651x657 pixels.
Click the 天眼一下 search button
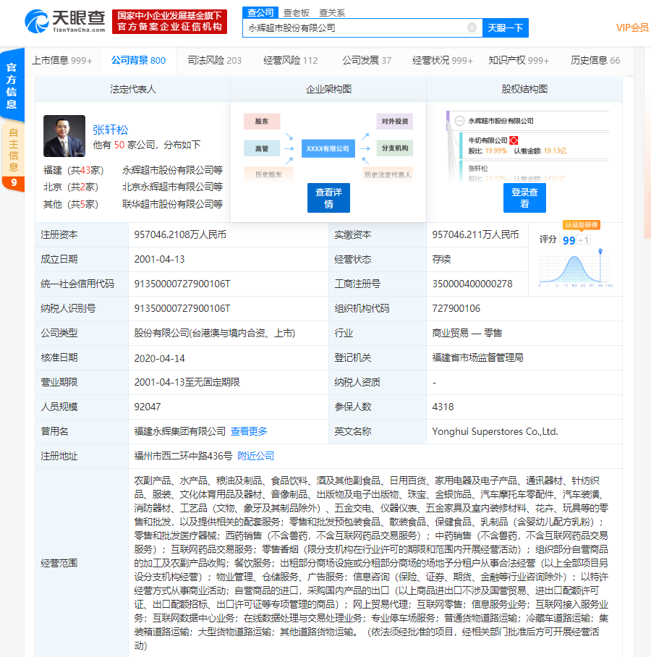(505, 27)
